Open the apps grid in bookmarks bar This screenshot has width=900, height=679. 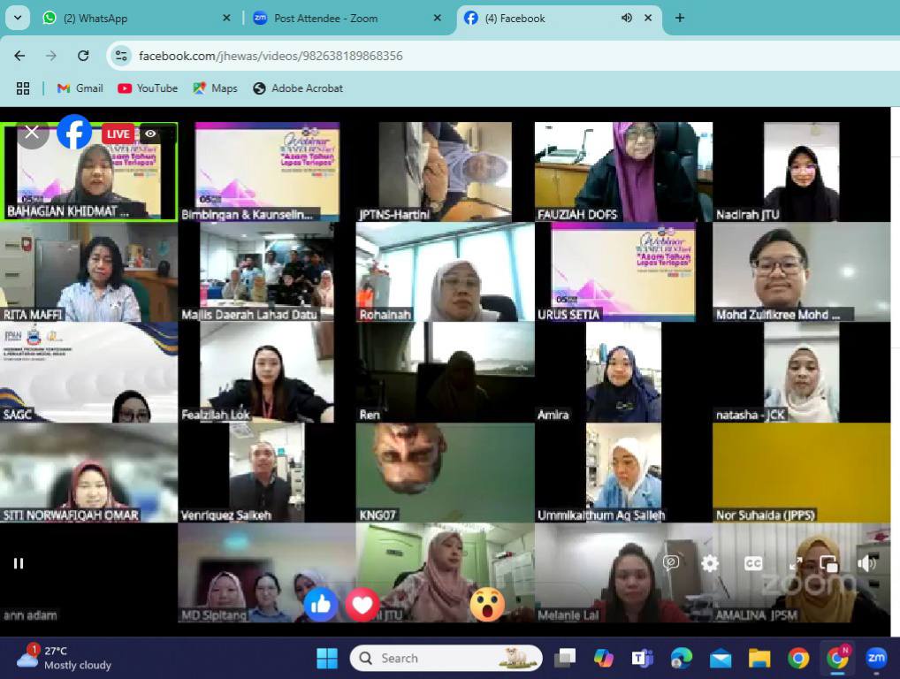click(x=23, y=88)
